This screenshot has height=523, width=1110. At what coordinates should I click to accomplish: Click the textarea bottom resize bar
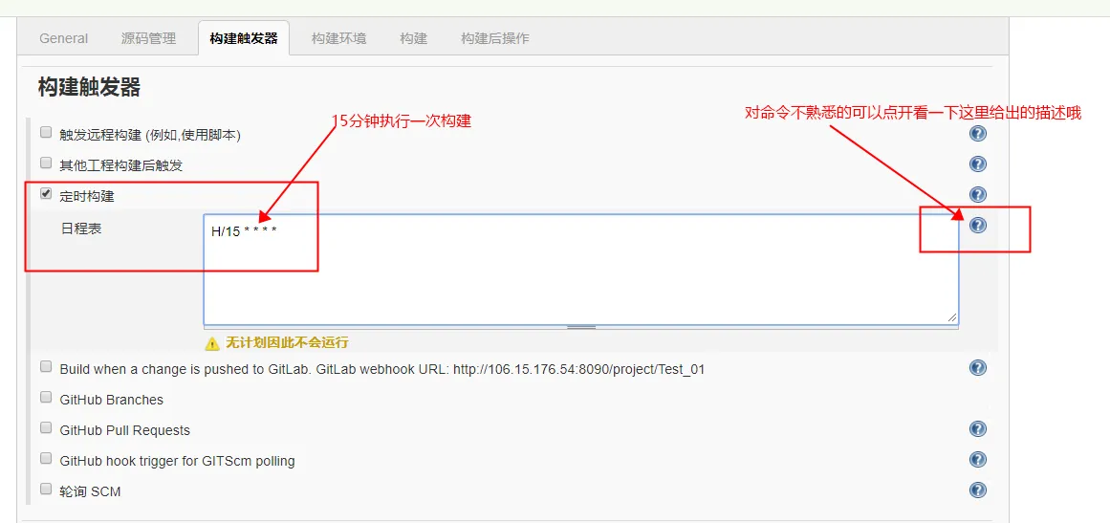[581, 327]
